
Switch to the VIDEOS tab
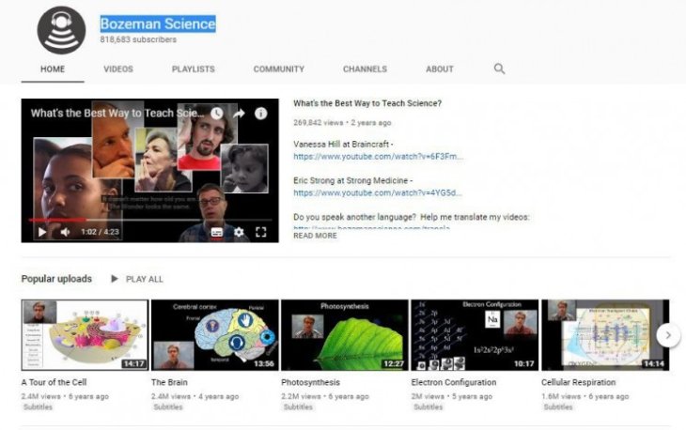click(118, 69)
